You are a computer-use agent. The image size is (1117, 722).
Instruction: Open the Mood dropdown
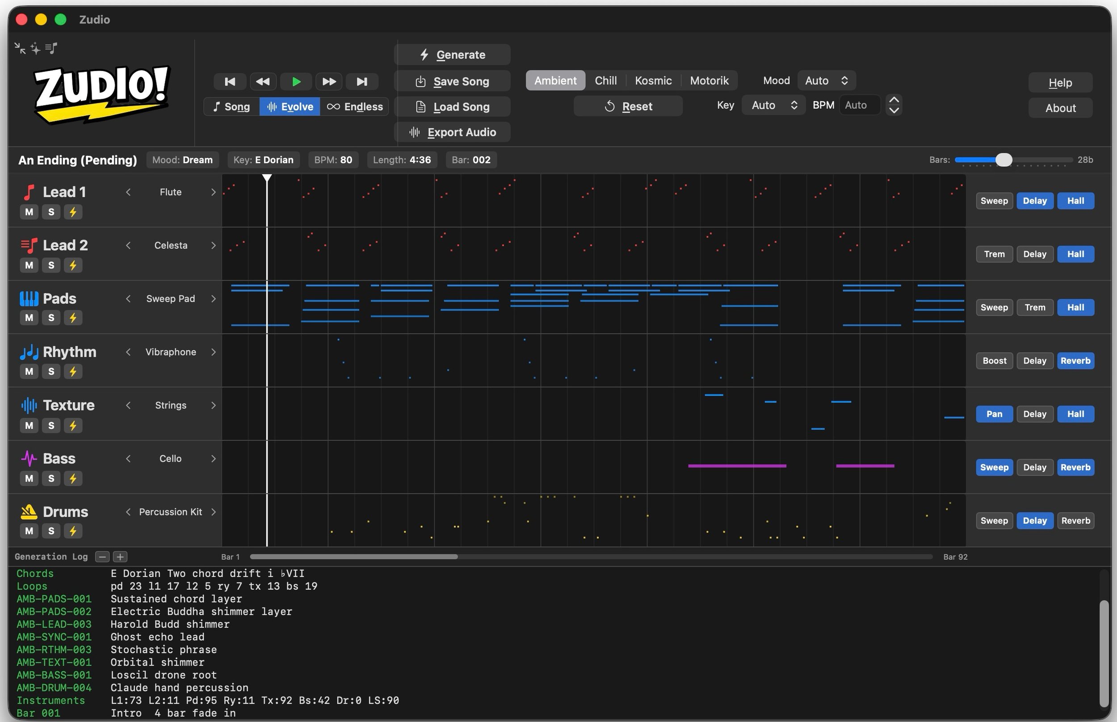point(826,80)
